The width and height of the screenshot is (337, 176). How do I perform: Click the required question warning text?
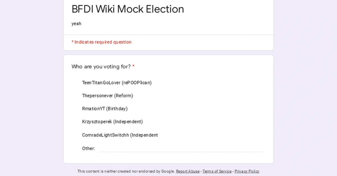(x=101, y=42)
